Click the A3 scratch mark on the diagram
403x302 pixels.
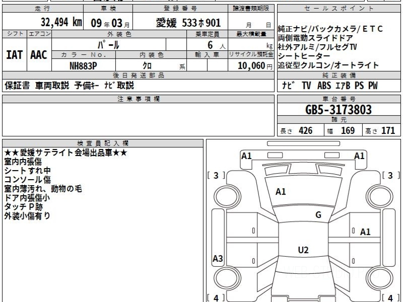point(218,259)
